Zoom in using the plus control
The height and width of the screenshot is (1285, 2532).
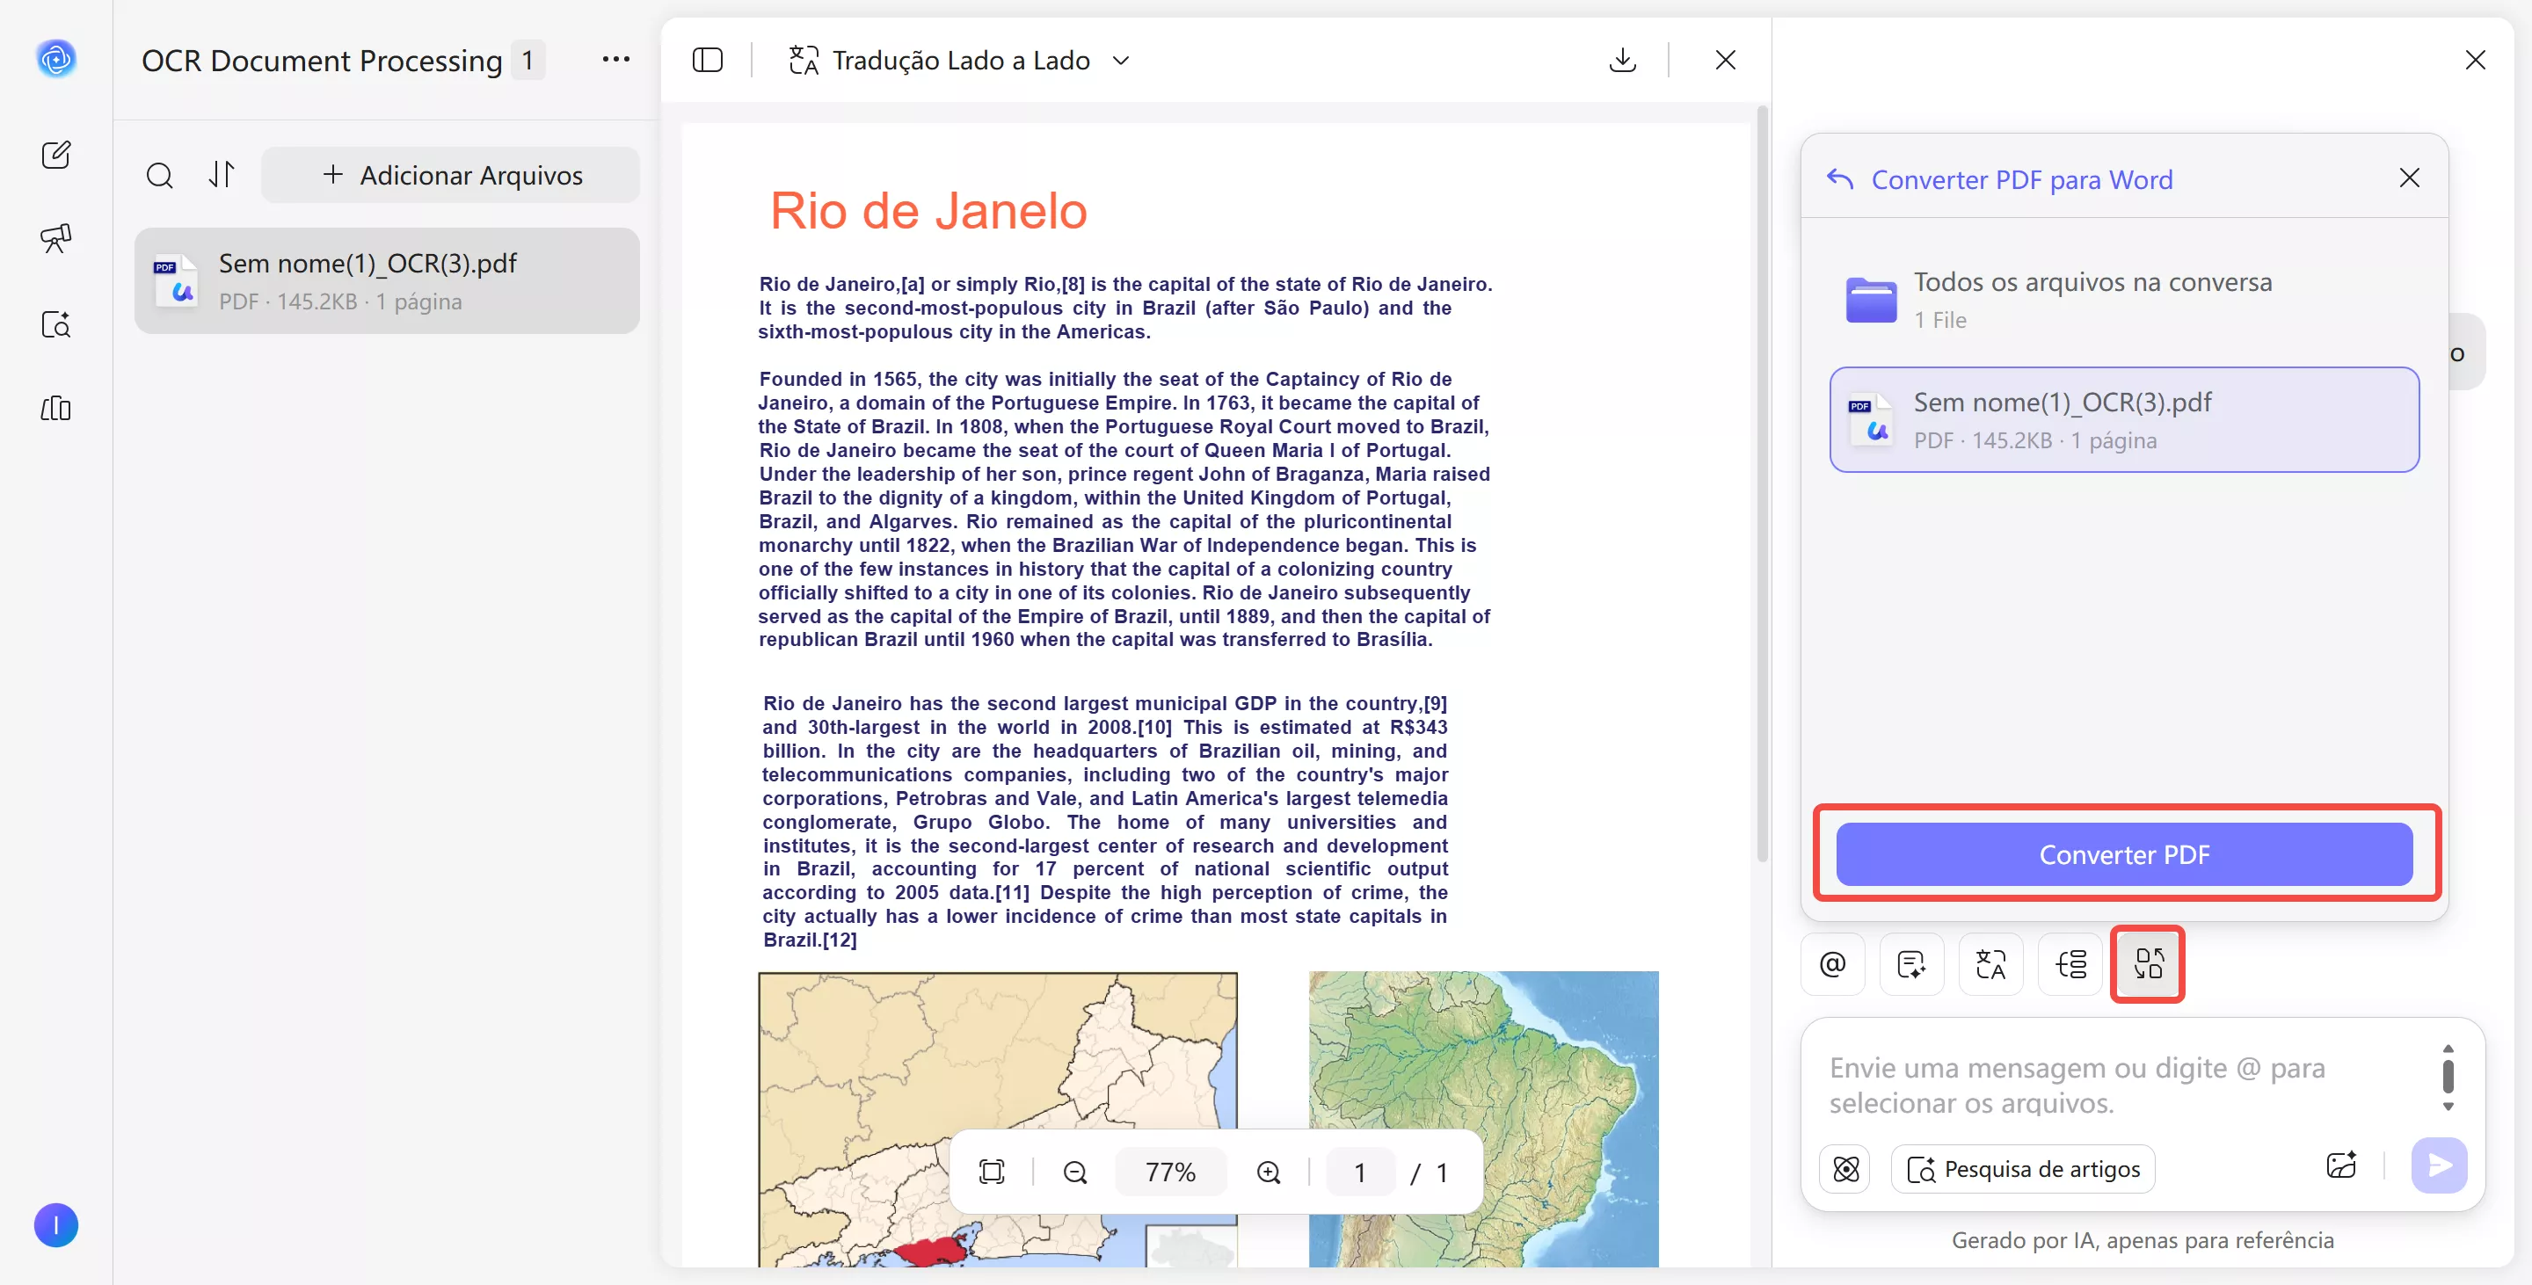tap(1268, 1171)
